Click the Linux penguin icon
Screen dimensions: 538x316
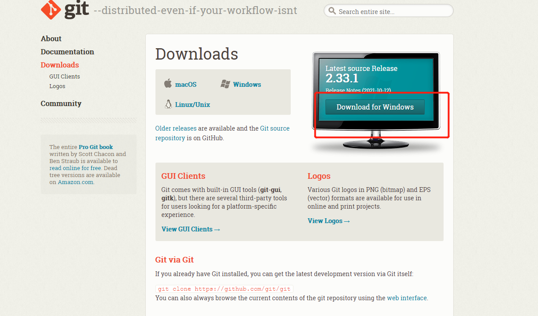coord(168,104)
